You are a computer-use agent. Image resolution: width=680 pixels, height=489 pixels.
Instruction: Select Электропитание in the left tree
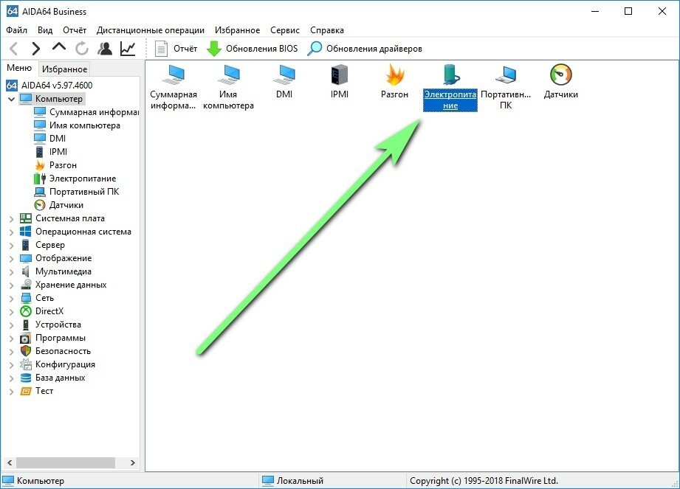[75, 178]
